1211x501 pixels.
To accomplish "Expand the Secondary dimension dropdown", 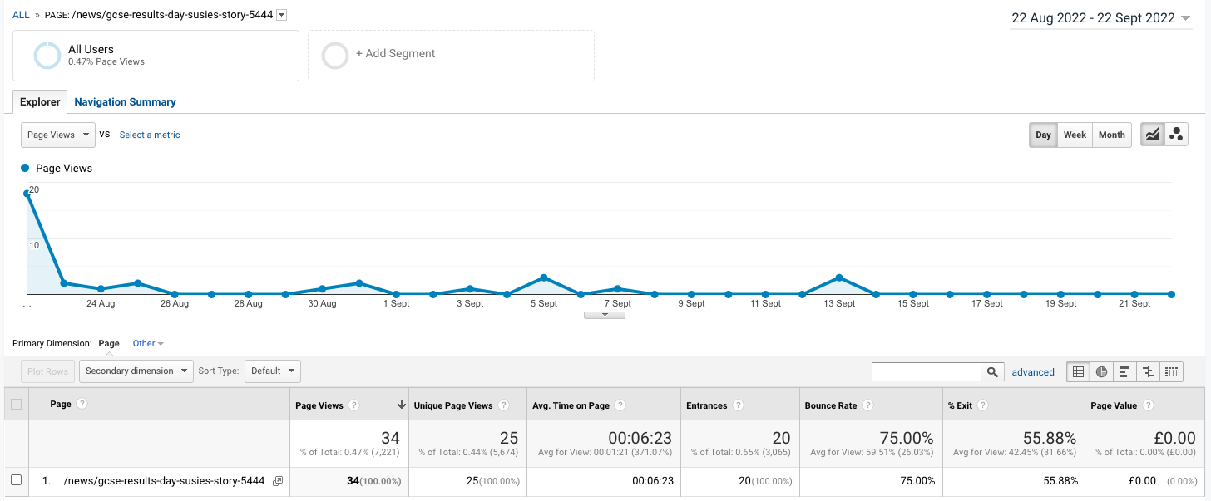I will pos(136,371).
